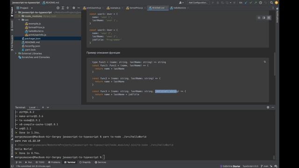Open the Run tool window
The height and width of the screenshot is (168, 299).
click(28, 162)
